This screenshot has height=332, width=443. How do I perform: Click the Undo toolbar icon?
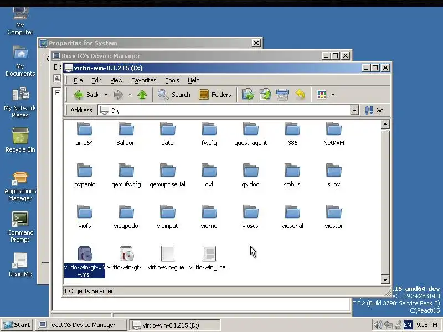click(x=300, y=95)
